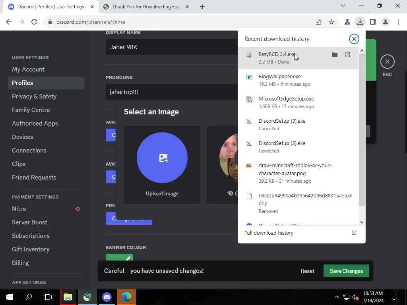Click the EasyBCD 2.4.exe file icon
Image resolution: width=407 pixels, height=305 pixels.
coord(249,55)
